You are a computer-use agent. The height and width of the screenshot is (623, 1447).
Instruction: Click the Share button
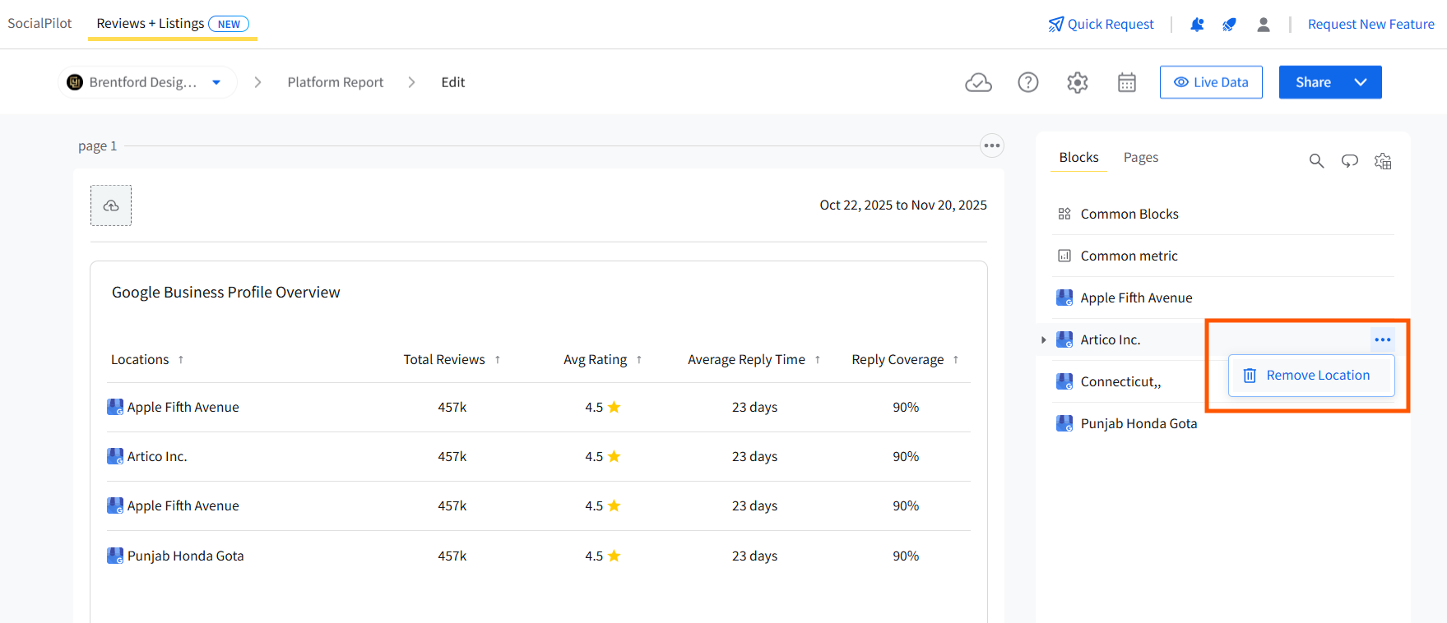click(x=1313, y=82)
